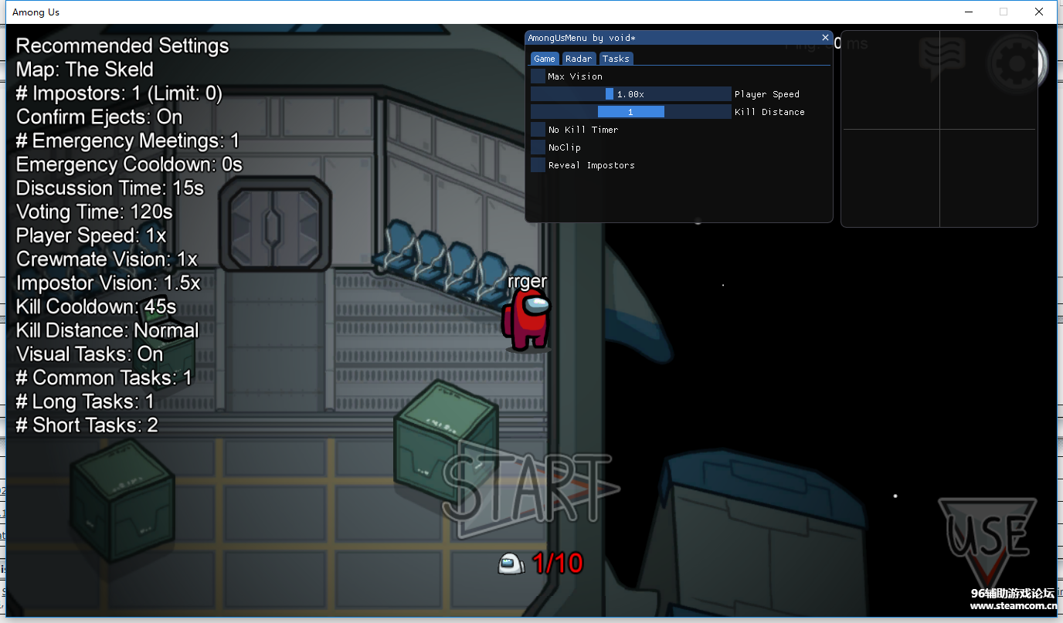Click the player count crewmate icon
Image resolution: width=1063 pixels, height=623 pixels.
511,564
